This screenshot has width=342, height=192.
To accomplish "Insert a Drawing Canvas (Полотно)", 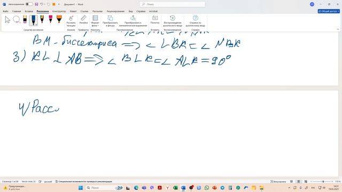I will (155, 20).
